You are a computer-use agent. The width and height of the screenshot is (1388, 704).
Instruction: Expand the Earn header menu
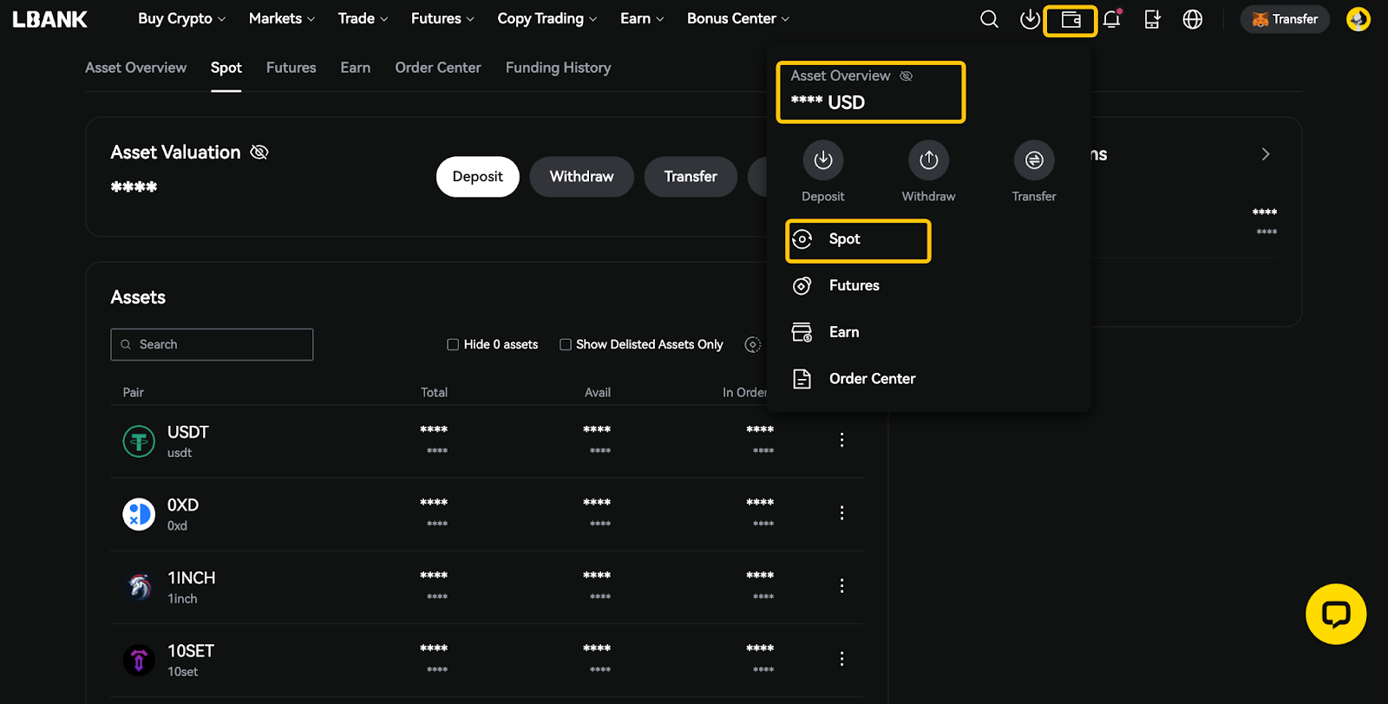point(642,18)
